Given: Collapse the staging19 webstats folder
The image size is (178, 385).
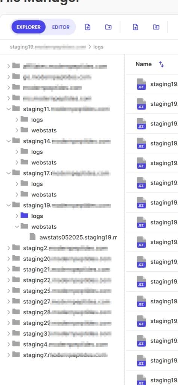Looking at the screenshot, I should click(x=17, y=226).
